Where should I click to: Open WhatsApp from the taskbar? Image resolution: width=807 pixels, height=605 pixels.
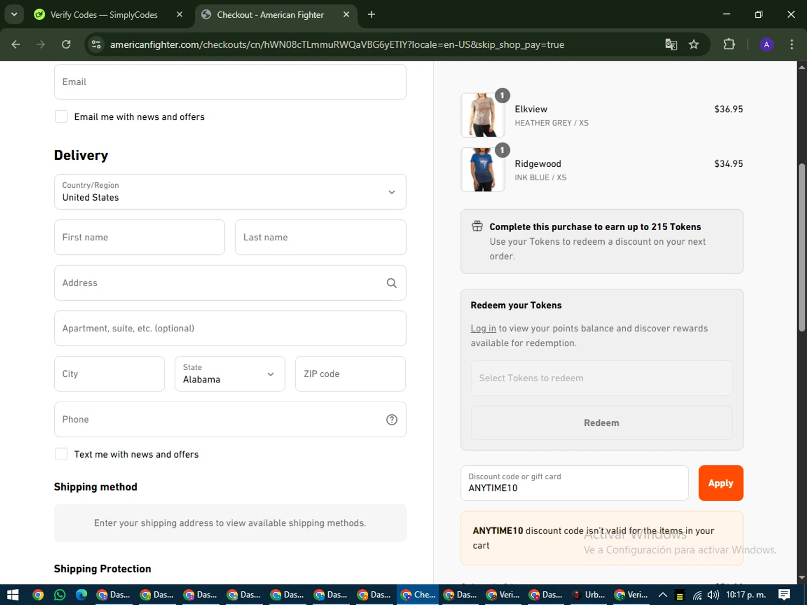click(x=60, y=595)
